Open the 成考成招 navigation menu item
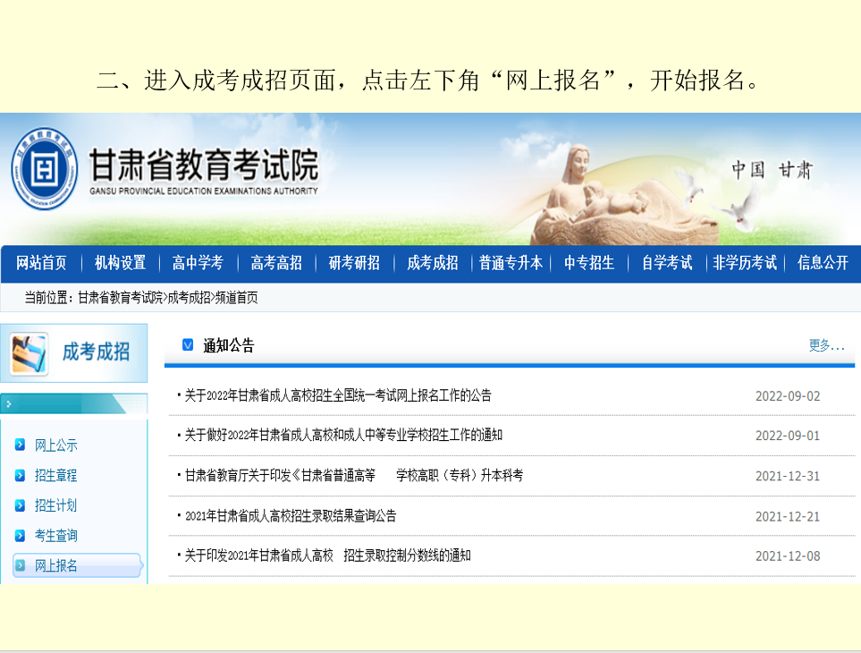The image size is (861, 653). pos(432,263)
